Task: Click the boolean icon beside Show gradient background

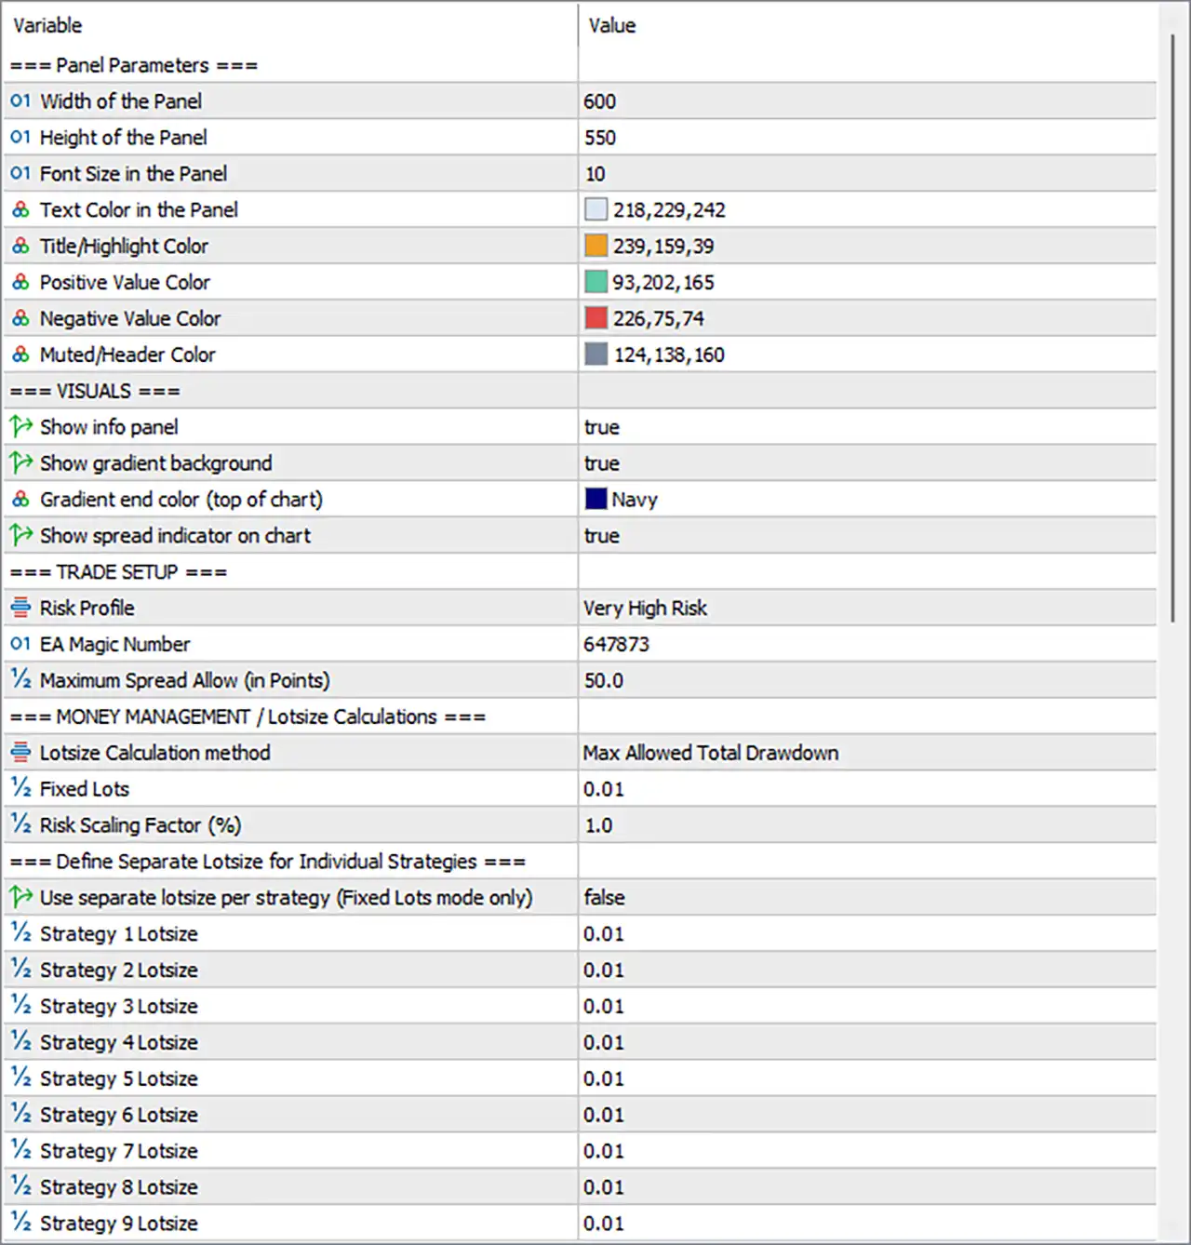Action: (20, 462)
